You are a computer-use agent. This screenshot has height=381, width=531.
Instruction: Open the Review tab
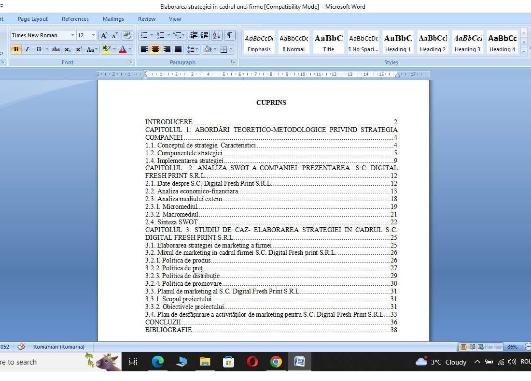tap(146, 19)
